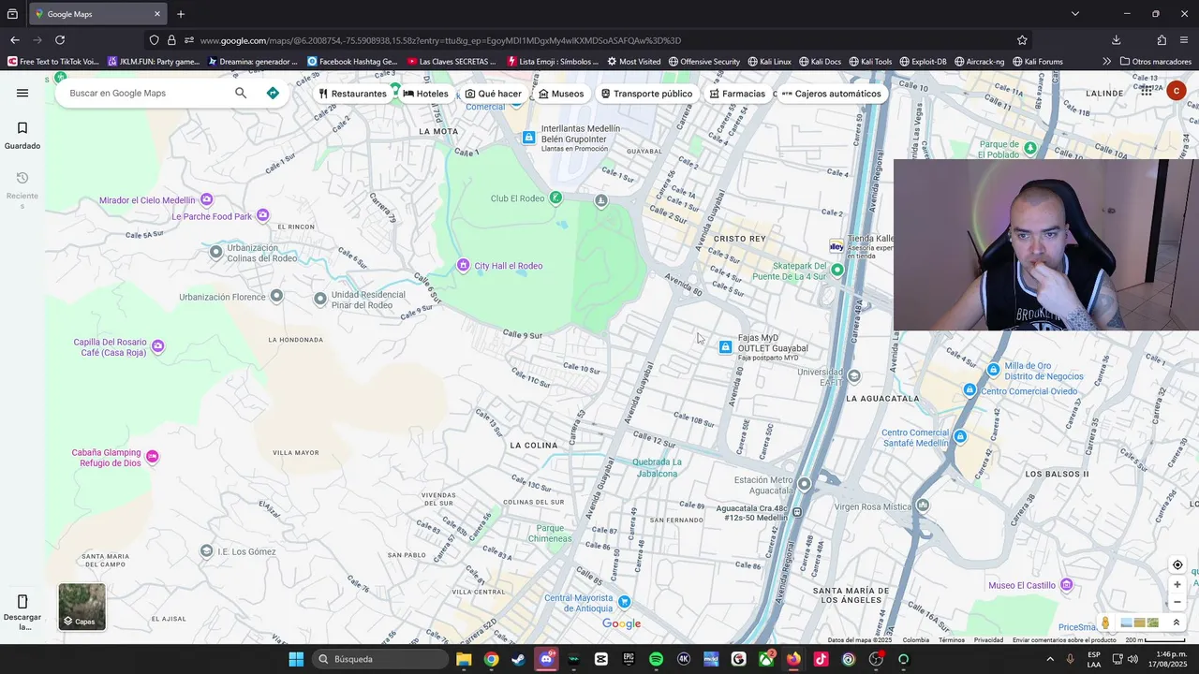The width and height of the screenshot is (1199, 674).
Task: Open the Google apps grid
Action: (1147, 91)
